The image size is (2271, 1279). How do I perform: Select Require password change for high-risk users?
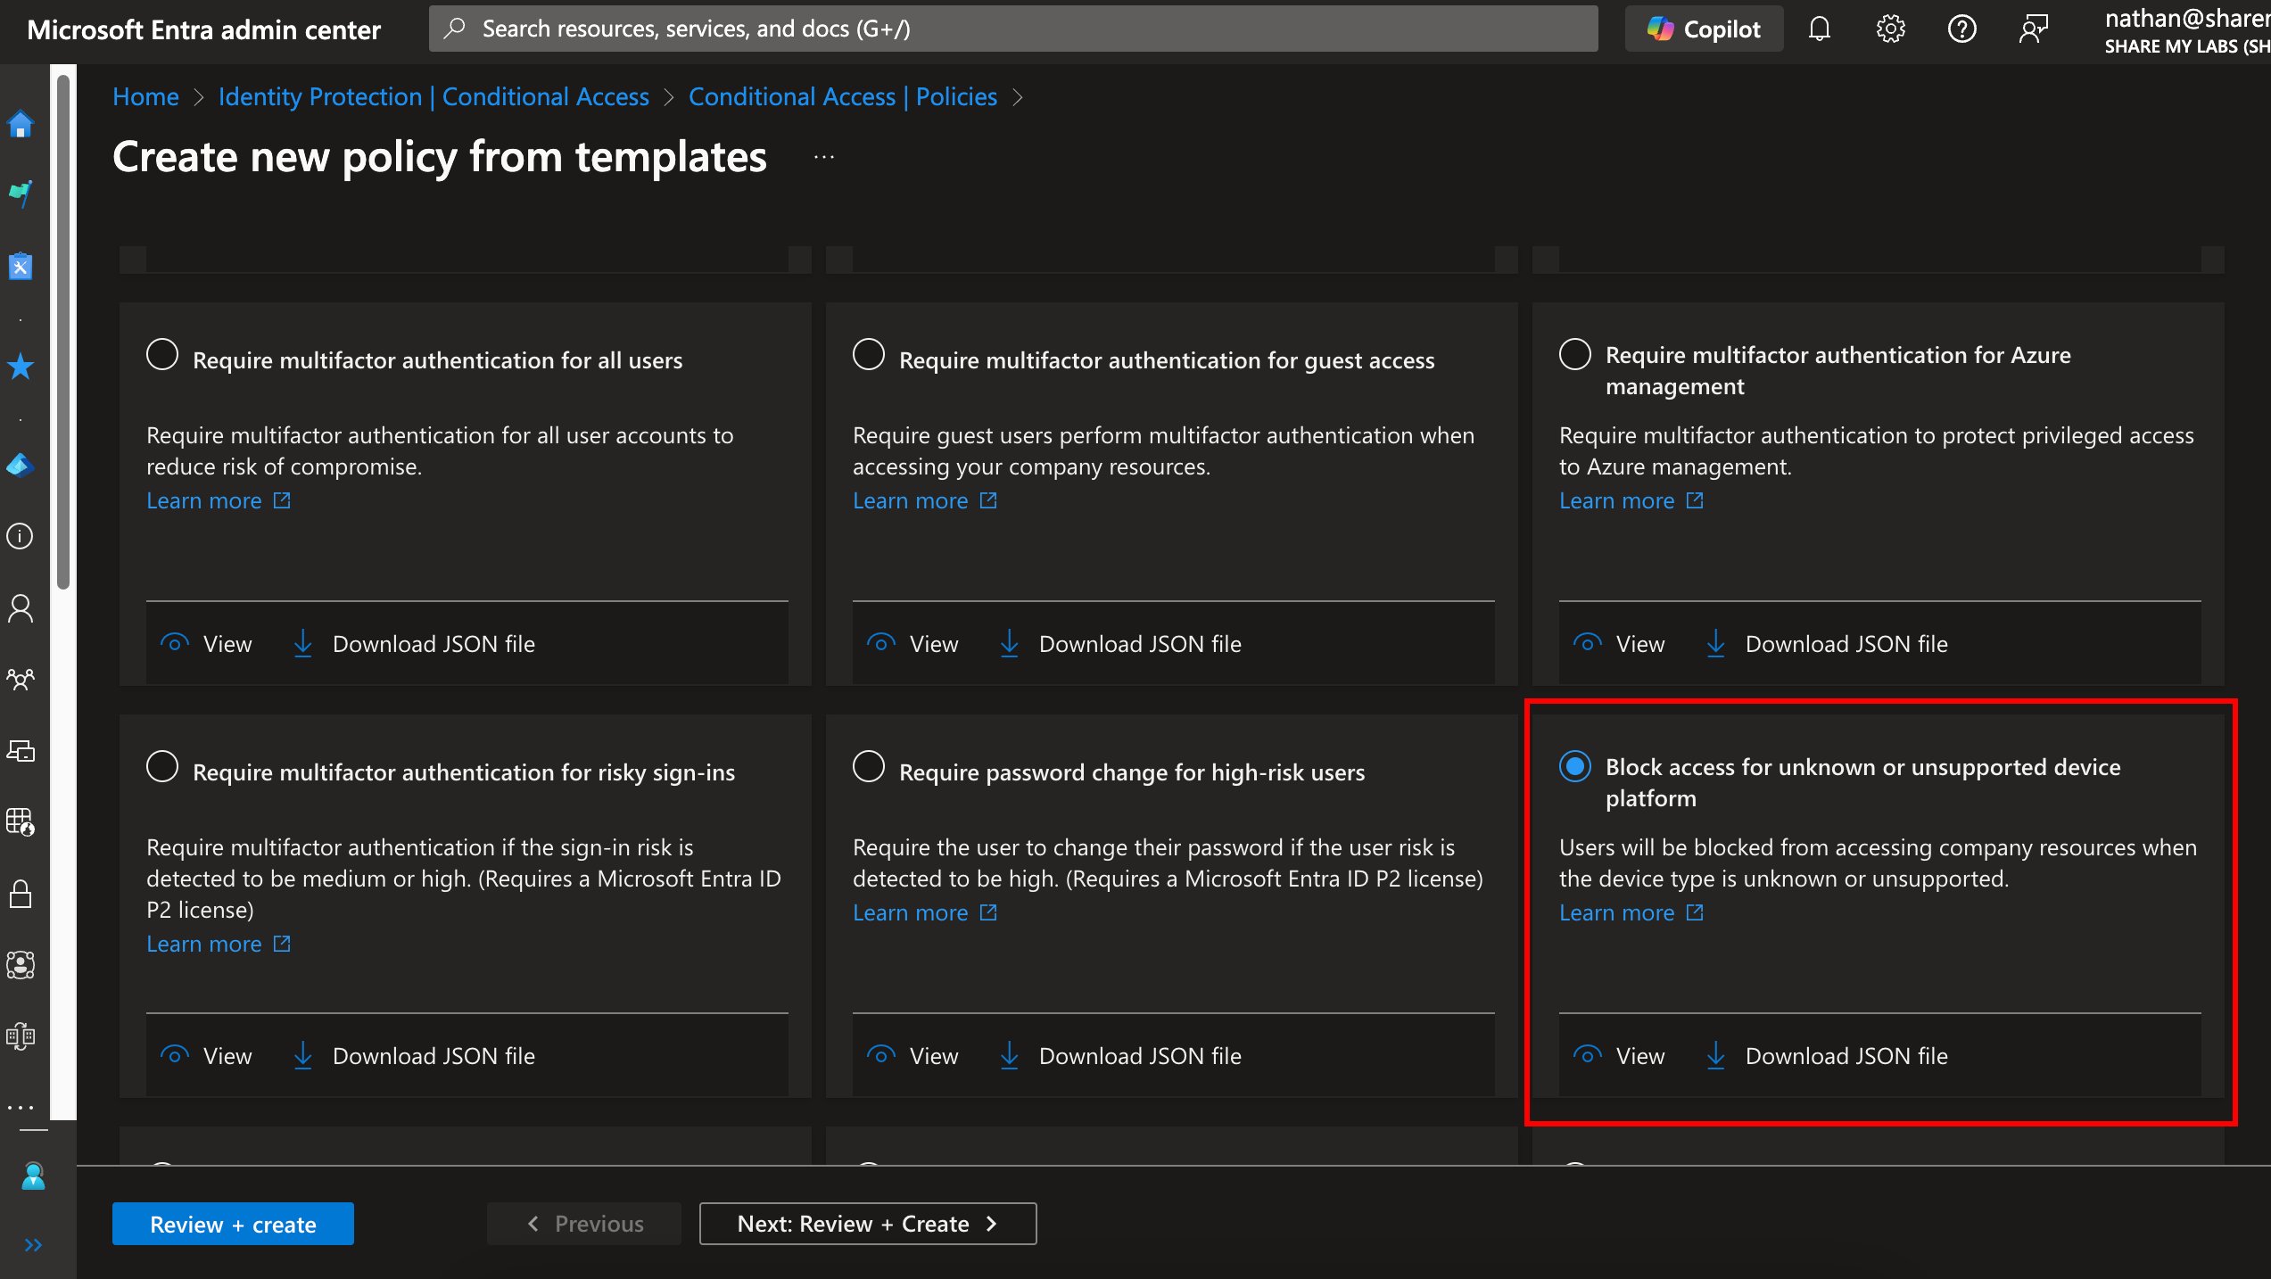tap(869, 766)
